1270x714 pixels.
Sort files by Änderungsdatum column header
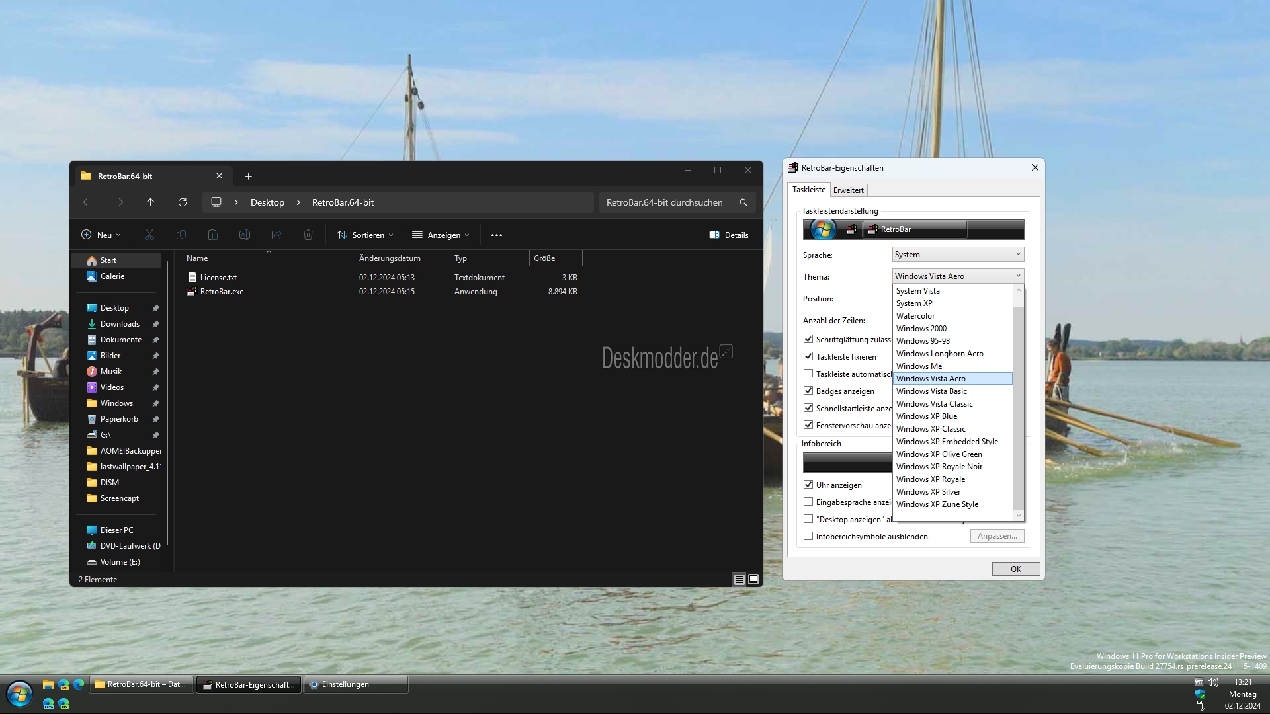click(402, 258)
